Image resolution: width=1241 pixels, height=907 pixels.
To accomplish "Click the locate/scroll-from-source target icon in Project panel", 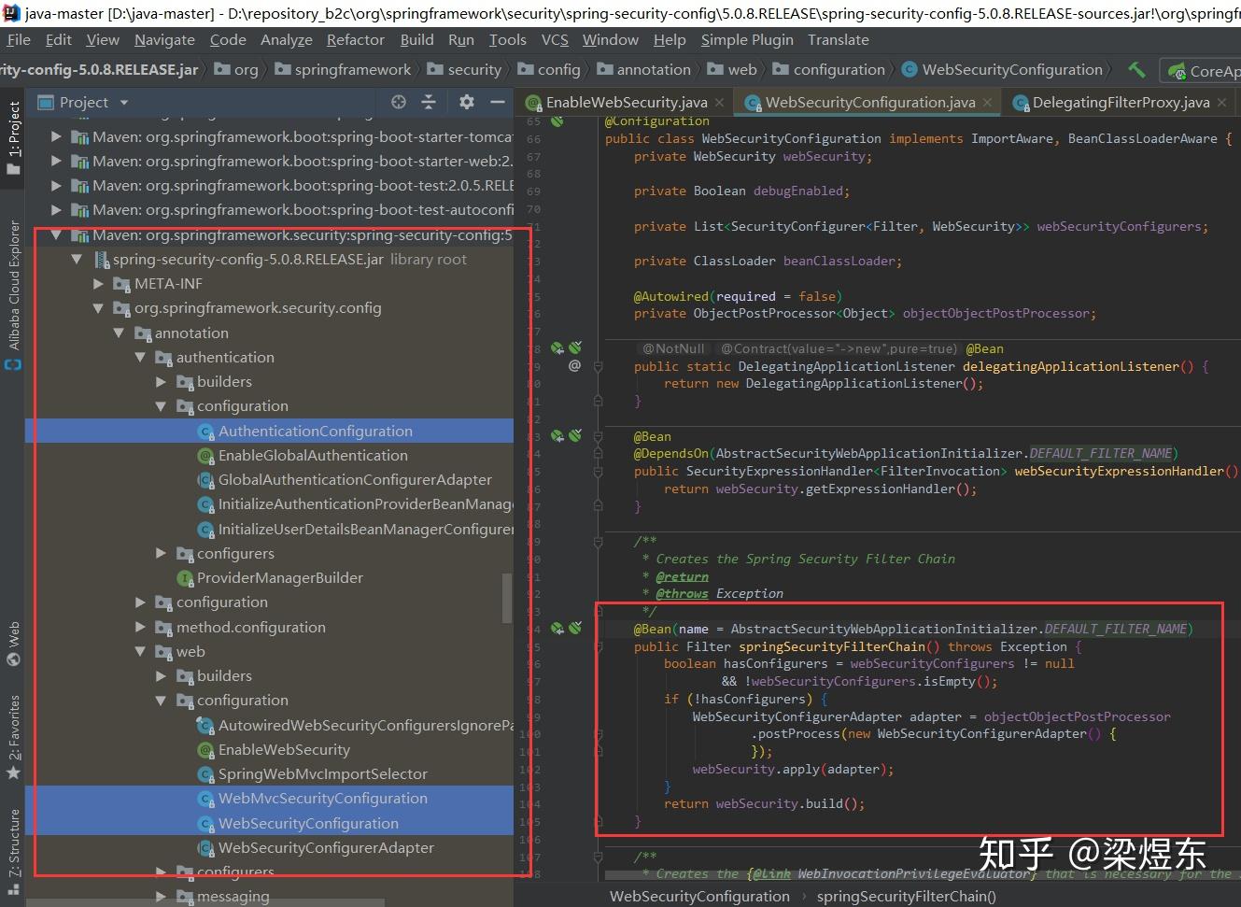I will click(399, 102).
